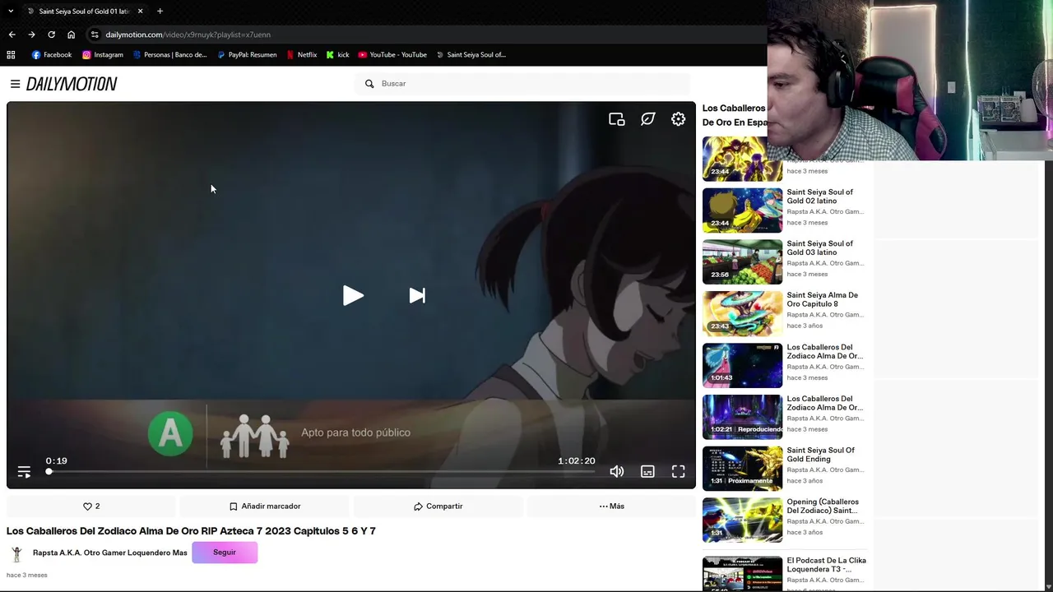Screen dimensions: 1053x592
Task: Open a new browser tab
Action: (160, 12)
